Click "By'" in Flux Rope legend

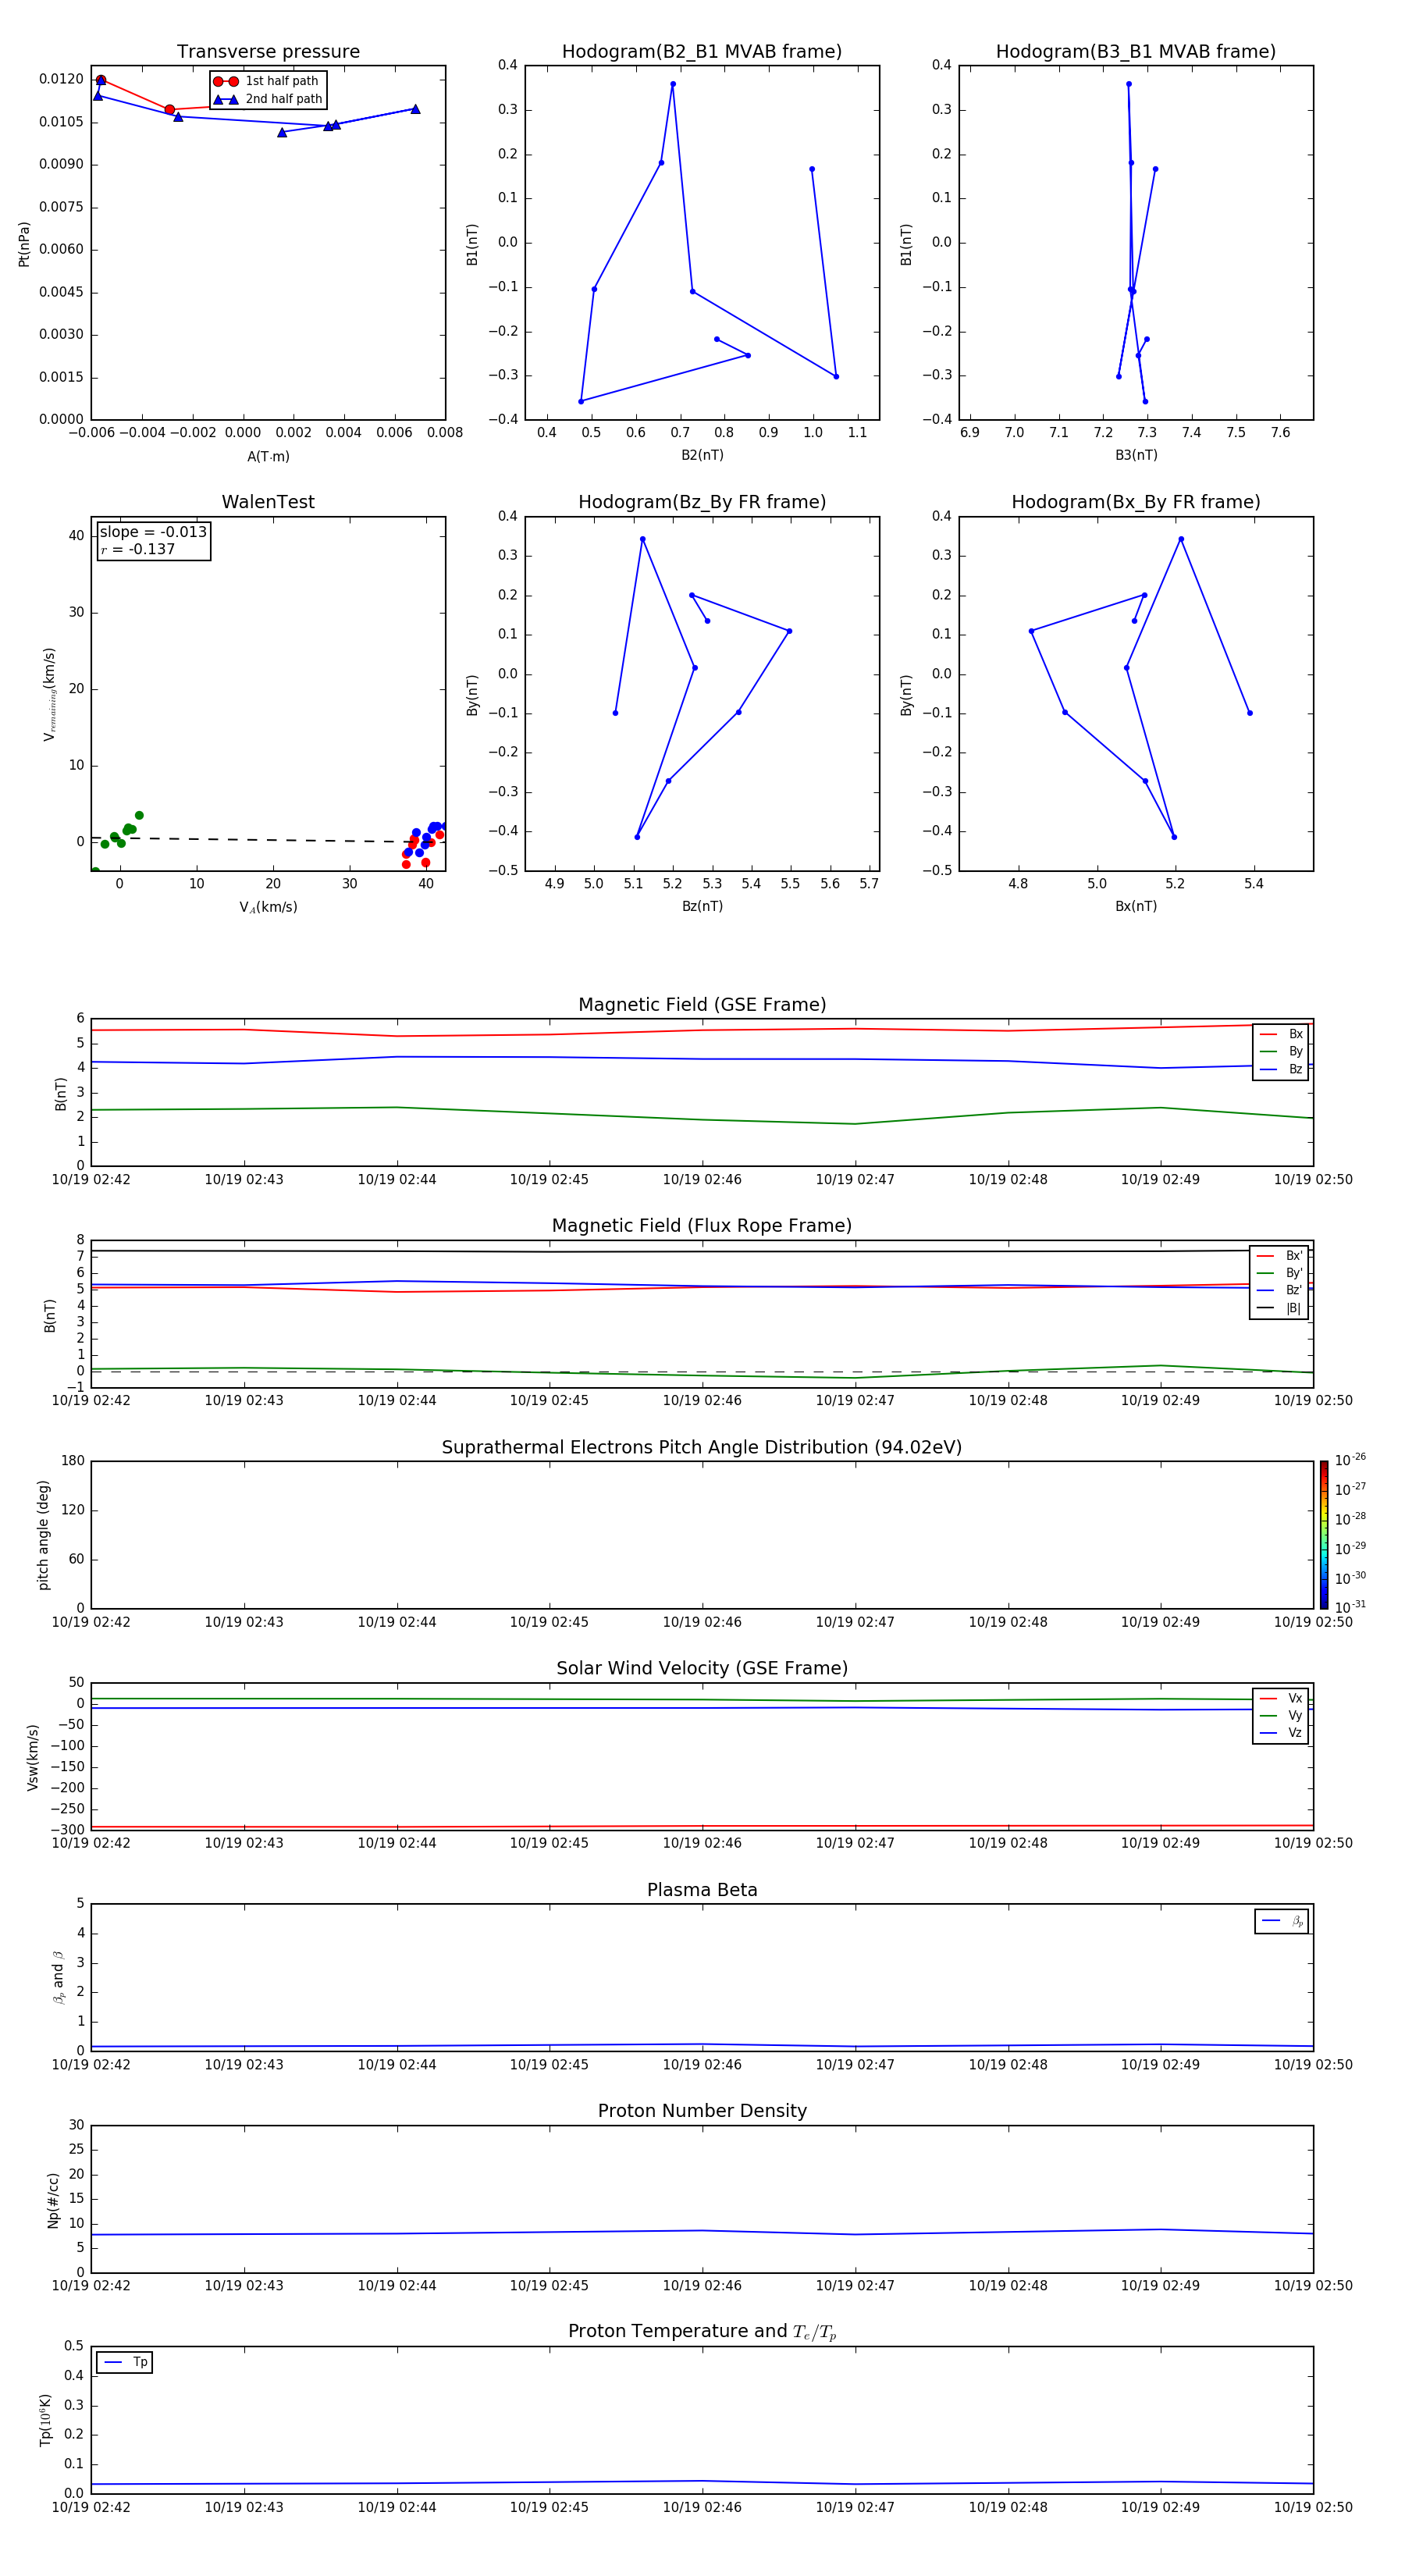(x=1294, y=1273)
